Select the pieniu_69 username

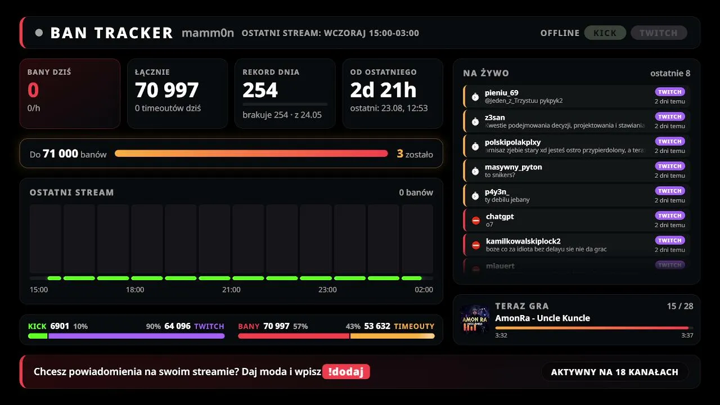[x=502, y=93]
